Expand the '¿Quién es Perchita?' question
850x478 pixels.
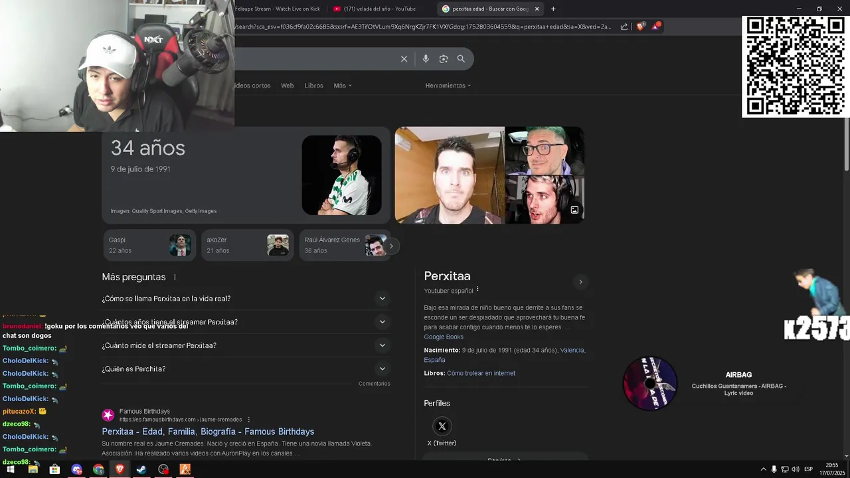pyautogui.click(x=245, y=368)
